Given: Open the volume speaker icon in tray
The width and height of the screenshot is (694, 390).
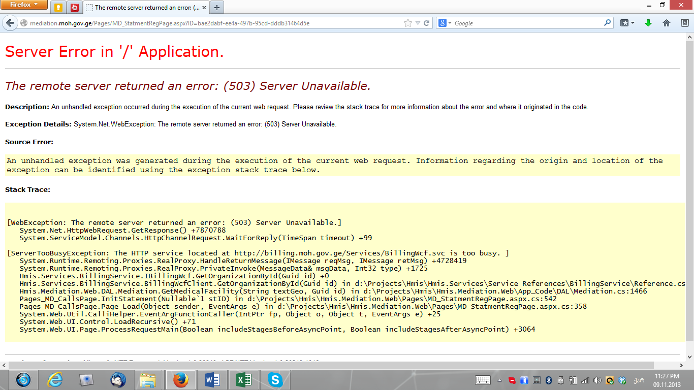Looking at the screenshot, I should pos(597,380).
